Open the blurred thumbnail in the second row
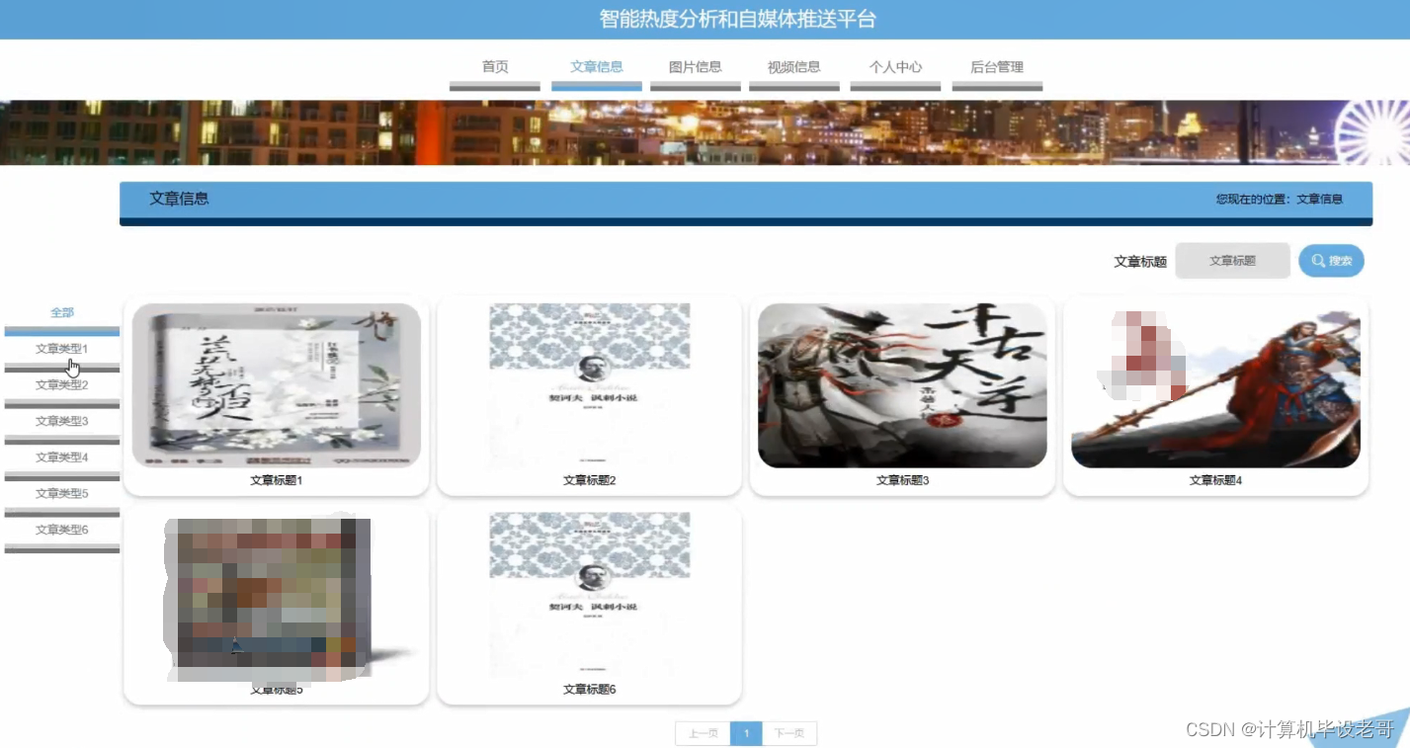1410x748 pixels. coord(277,598)
